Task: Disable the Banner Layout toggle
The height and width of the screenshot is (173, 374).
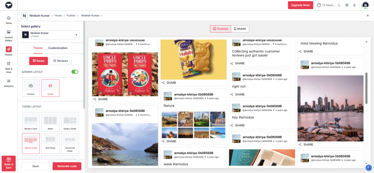Action: 75,72
